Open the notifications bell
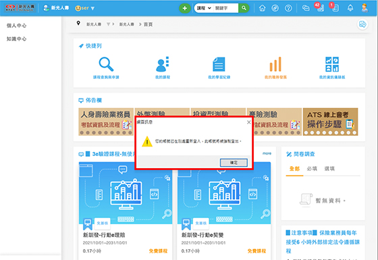The width and height of the screenshot is (378, 260). pos(350,8)
